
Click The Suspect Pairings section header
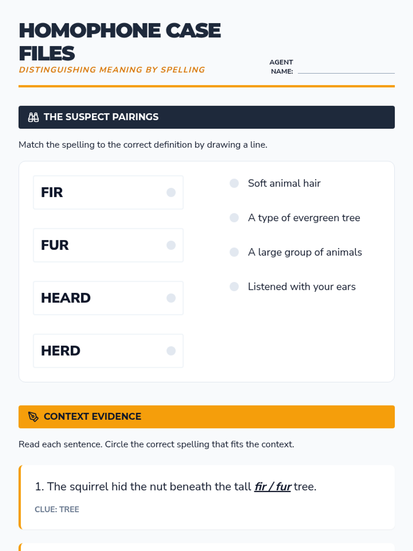point(206,117)
